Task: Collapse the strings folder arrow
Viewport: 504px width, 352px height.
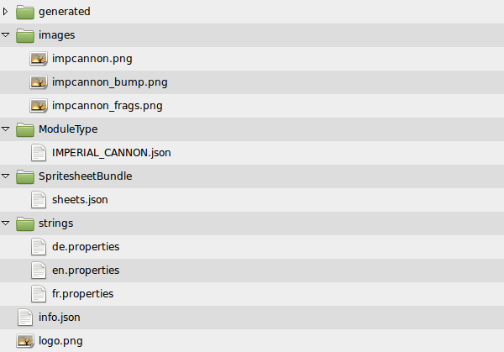Action: coord(6,223)
